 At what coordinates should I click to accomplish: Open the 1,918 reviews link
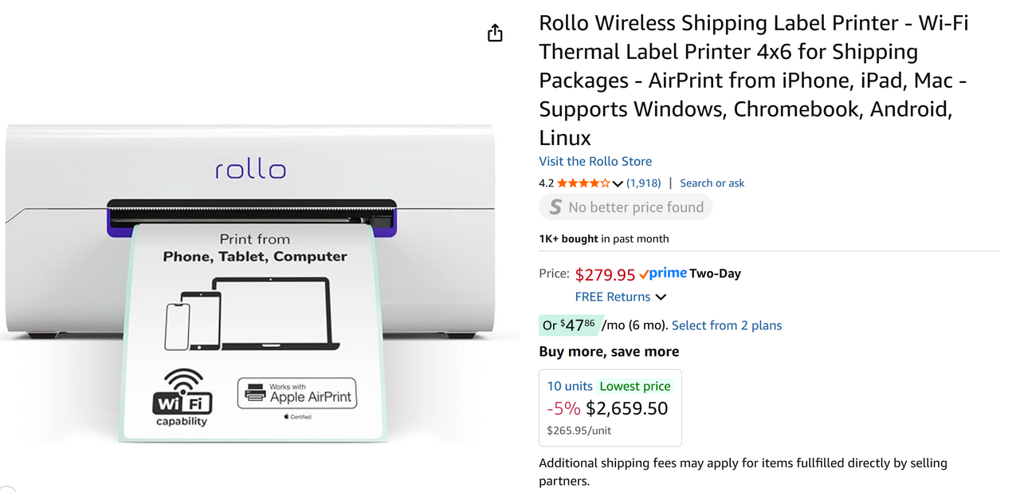644,183
